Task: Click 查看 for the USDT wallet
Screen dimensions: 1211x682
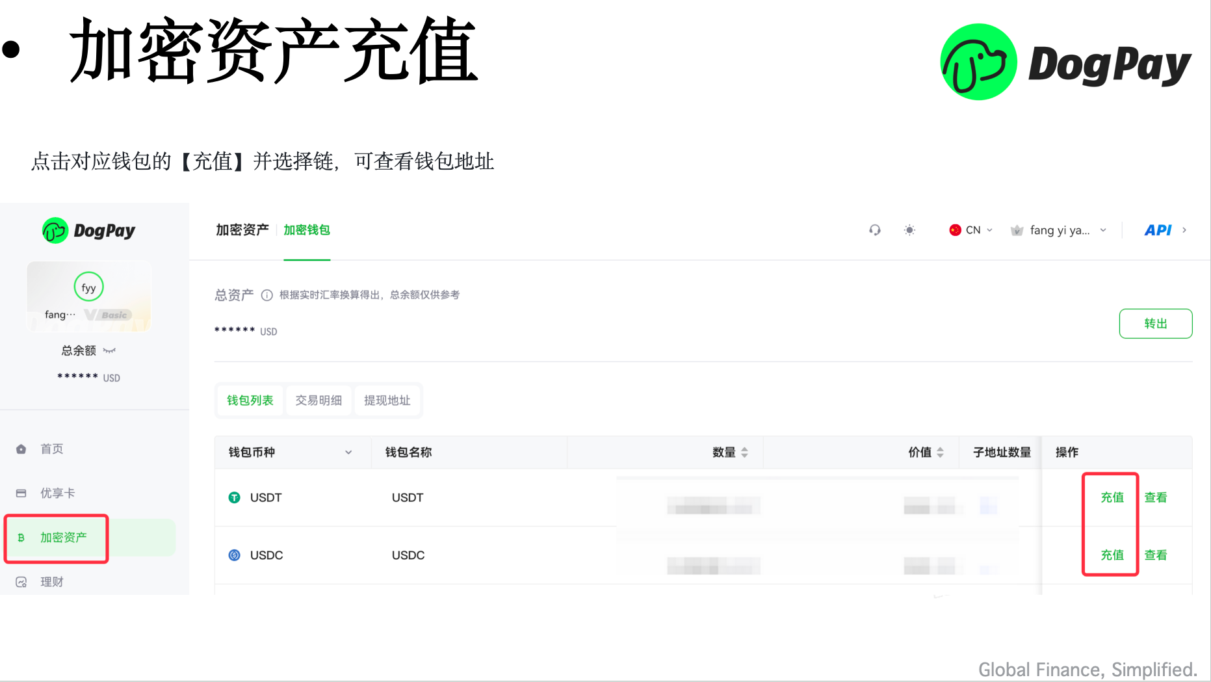Action: [x=1156, y=497]
